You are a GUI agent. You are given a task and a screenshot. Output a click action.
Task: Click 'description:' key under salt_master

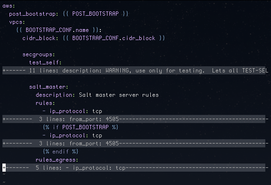tap(55, 95)
